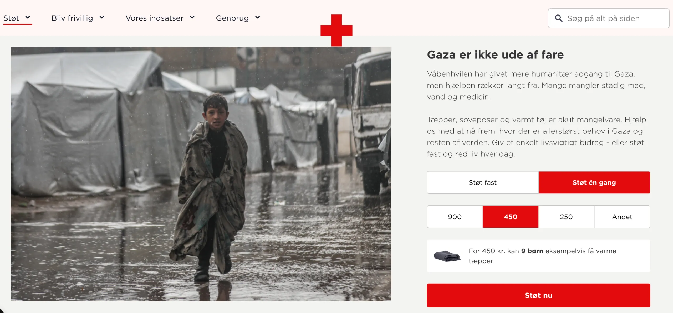Select the Støt fast option
The width and height of the screenshot is (673, 313).
483,182
